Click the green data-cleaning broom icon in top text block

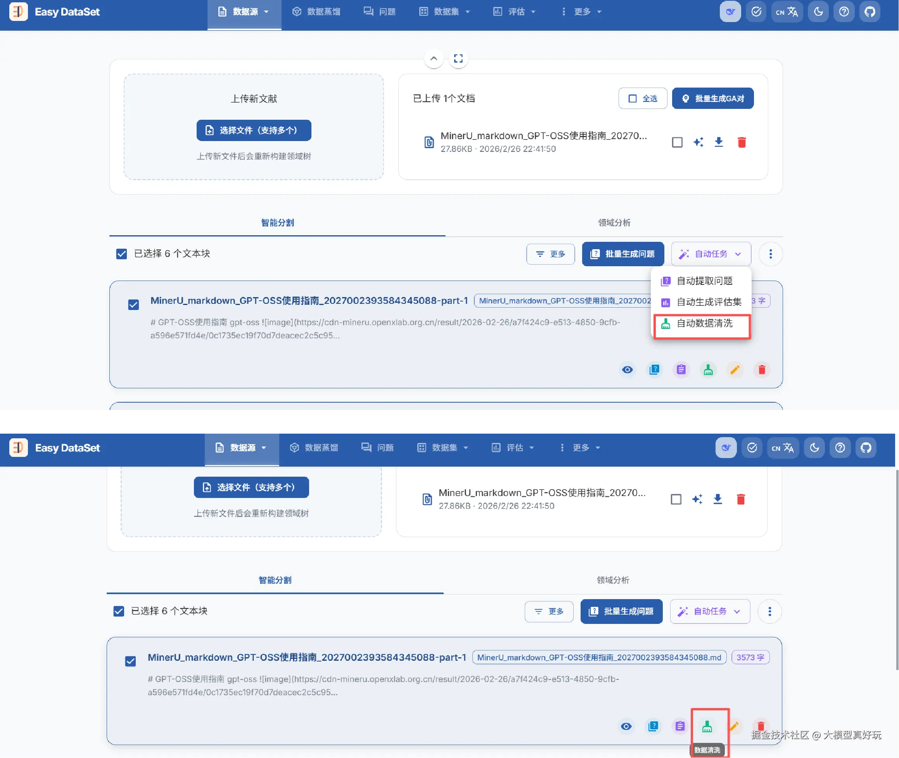pyautogui.click(x=708, y=370)
